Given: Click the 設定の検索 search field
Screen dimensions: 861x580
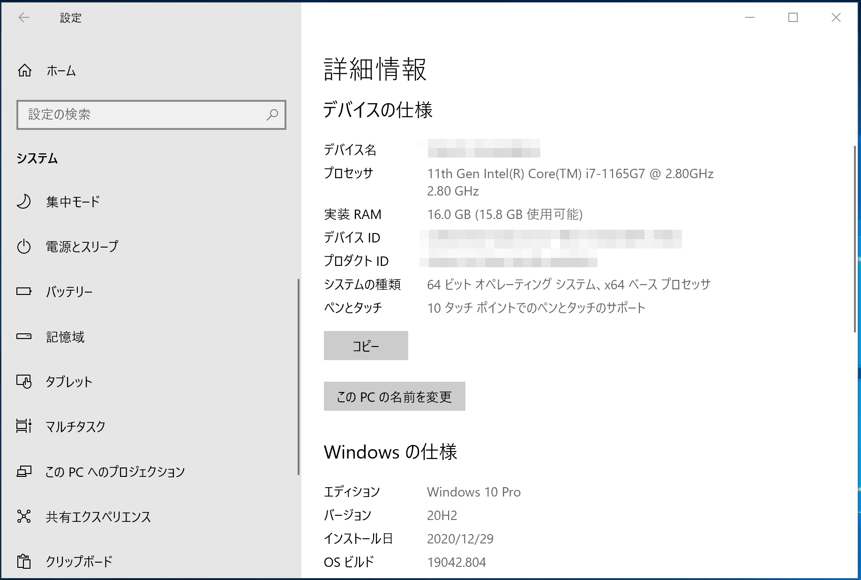Looking at the screenshot, I should 151,114.
